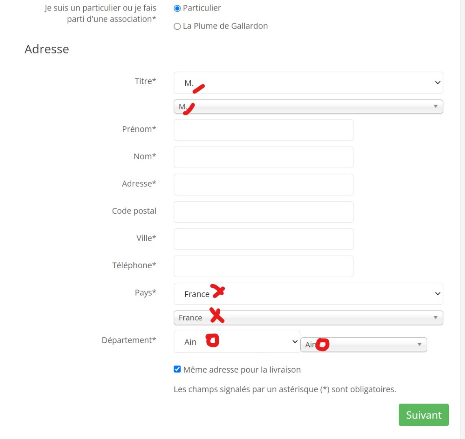Viewport: 465px width, 439px height.
Task: Expand the right grey Ain select box
Action: tap(363, 345)
